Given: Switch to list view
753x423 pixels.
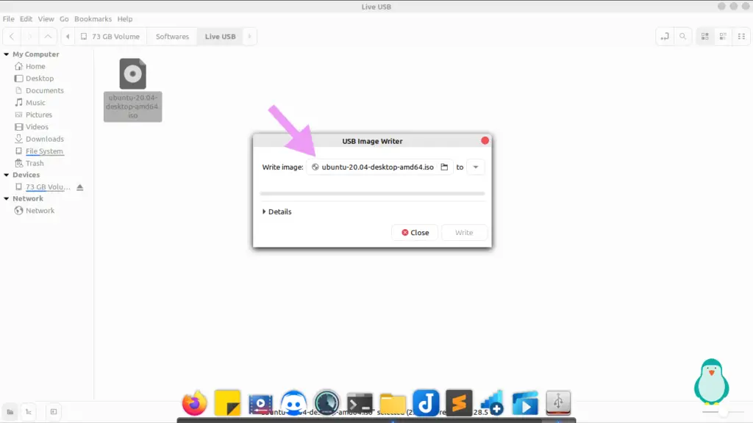Looking at the screenshot, I should tap(724, 37).
